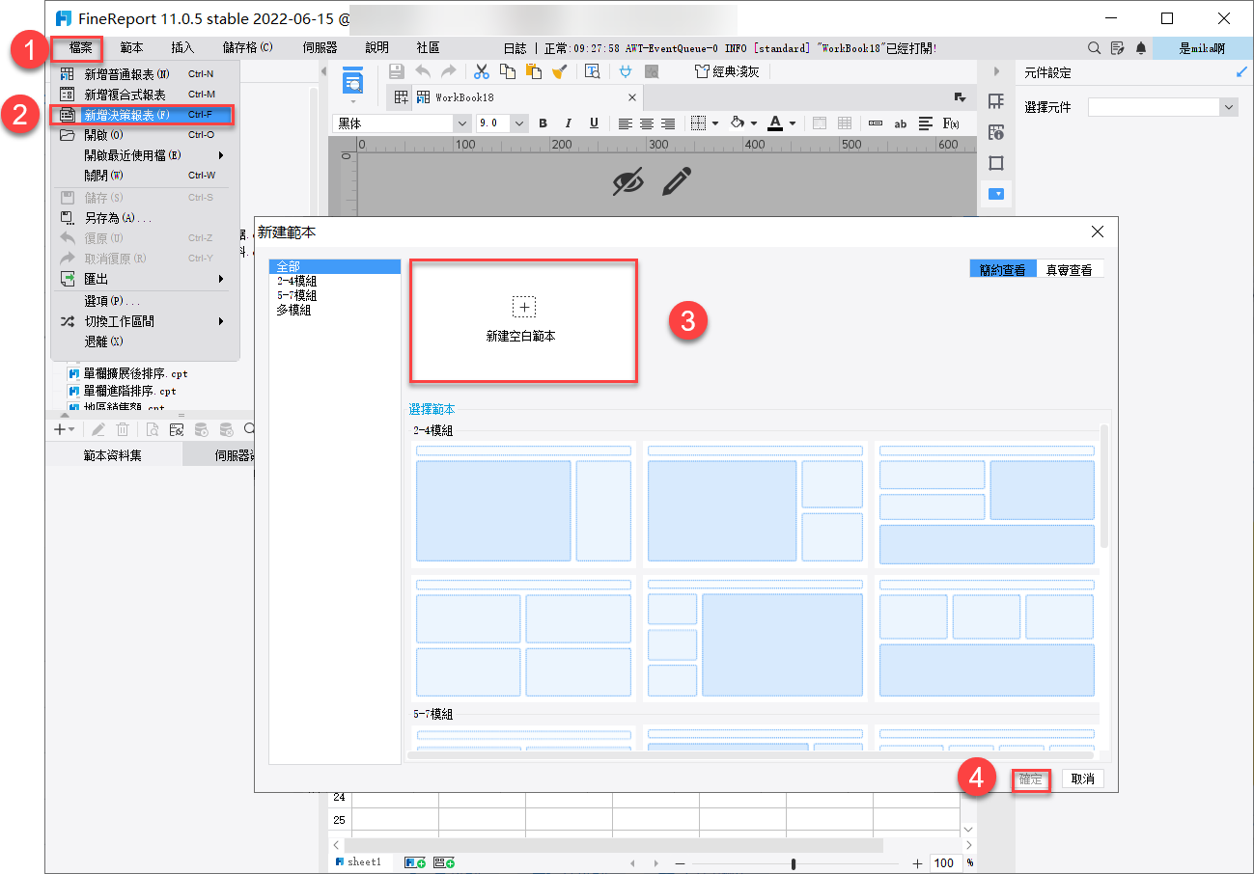Image resolution: width=1254 pixels, height=874 pixels.
Task: Click the formula F(x) icon
Action: click(951, 123)
